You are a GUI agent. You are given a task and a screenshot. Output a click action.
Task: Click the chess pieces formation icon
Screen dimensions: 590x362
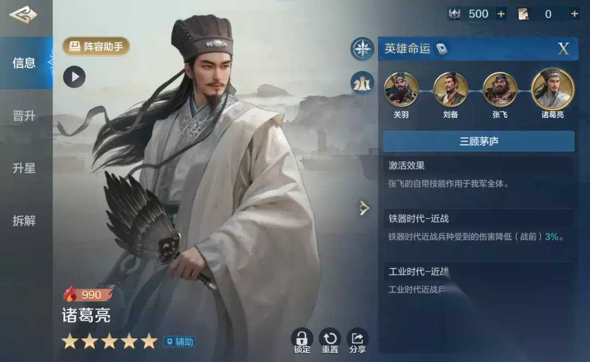(362, 83)
